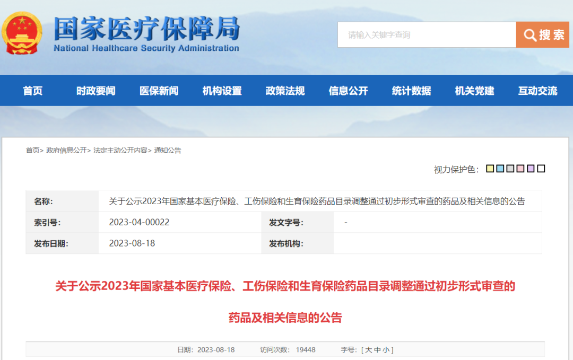Go to 首页 in the breadcrumb
Viewport: 573px width, 360px height.
click(x=32, y=150)
